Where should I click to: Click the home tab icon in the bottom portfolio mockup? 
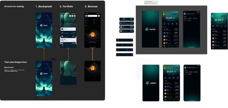(x=165, y=99)
